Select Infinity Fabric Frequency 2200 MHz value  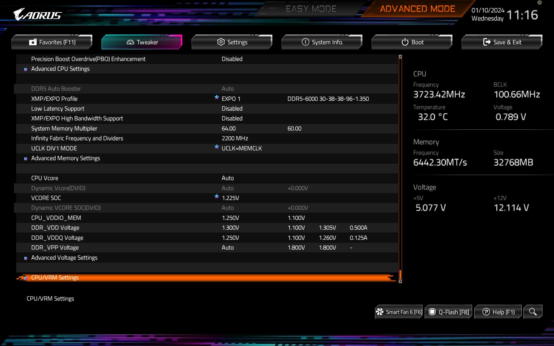(235, 138)
